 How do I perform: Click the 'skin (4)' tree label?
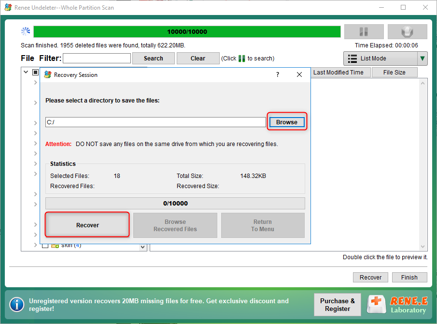pos(71,246)
